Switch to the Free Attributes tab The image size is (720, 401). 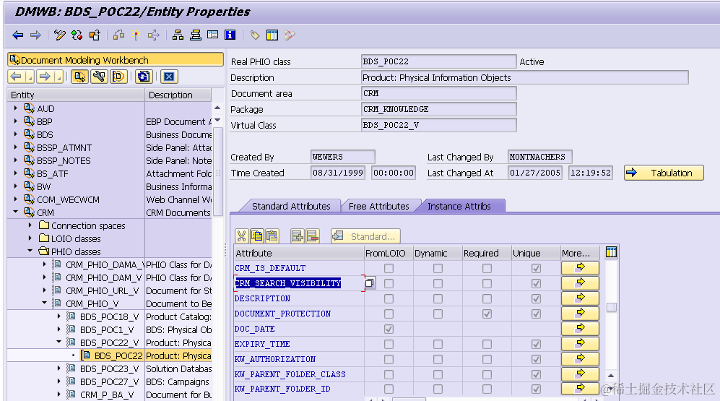(x=379, y=206)
